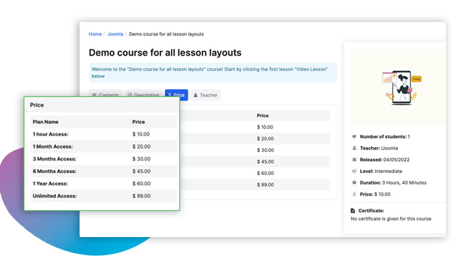Select '1 Year Access:' plan row
The height and width of the screenshot is (256, 462).
103,183
